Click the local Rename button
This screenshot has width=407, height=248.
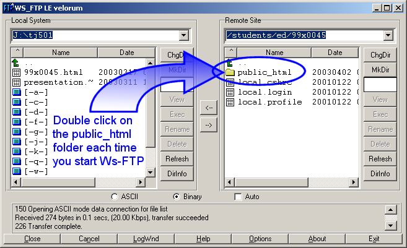(x=177, y=129)
